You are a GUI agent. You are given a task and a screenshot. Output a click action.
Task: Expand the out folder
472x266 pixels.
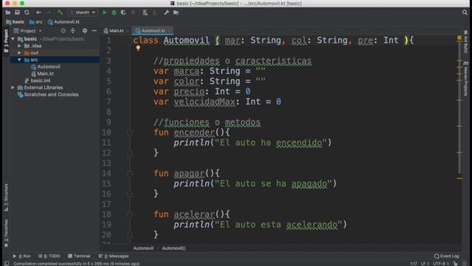(x=19, y=52)
